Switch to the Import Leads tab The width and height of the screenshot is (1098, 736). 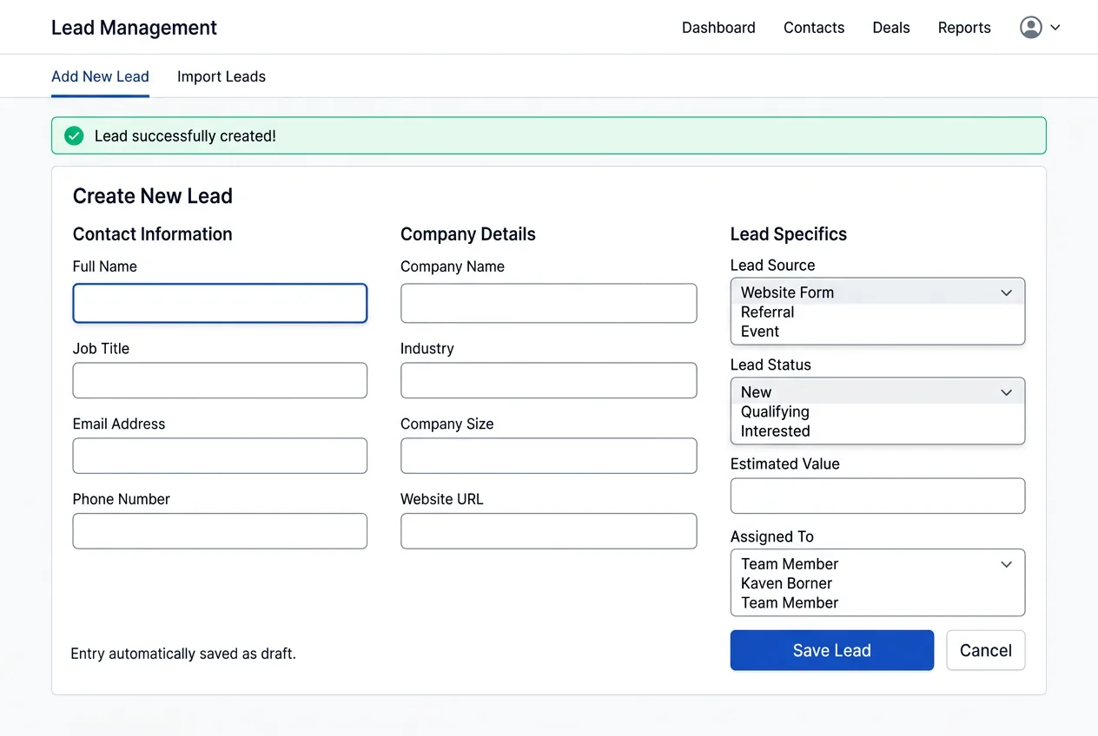point(221,76)
